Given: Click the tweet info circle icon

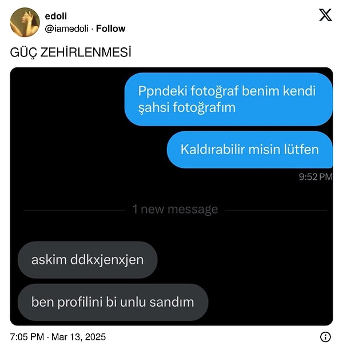Looking at the screenshot, I should (325, 337).
